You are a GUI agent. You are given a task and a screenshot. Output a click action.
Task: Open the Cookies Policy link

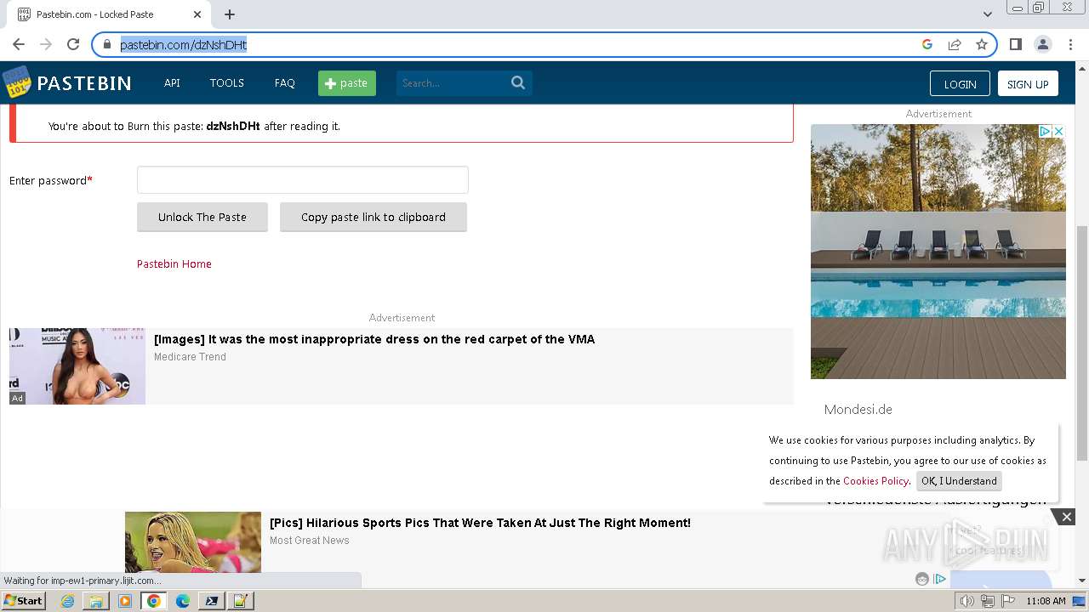tap(876, 480)
